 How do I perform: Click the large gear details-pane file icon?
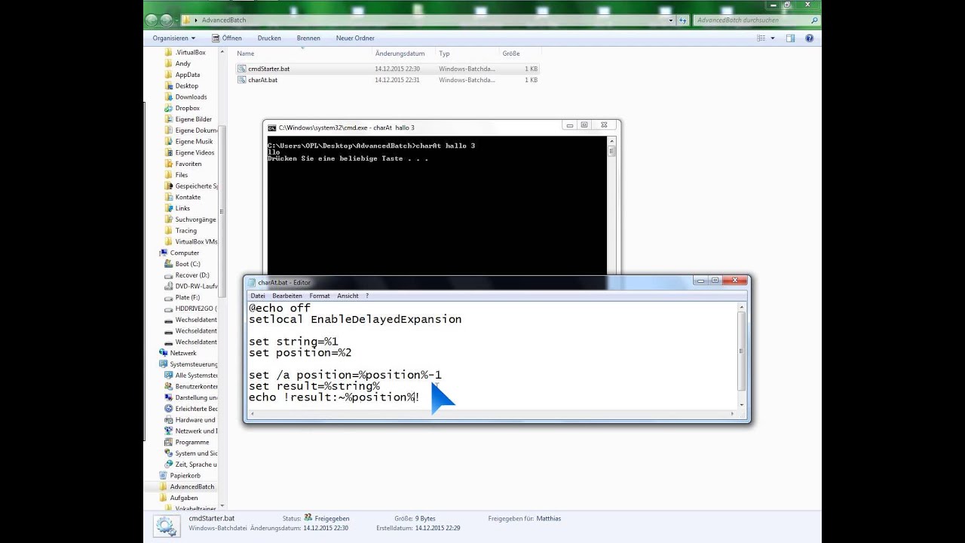[x=167, y=526]
